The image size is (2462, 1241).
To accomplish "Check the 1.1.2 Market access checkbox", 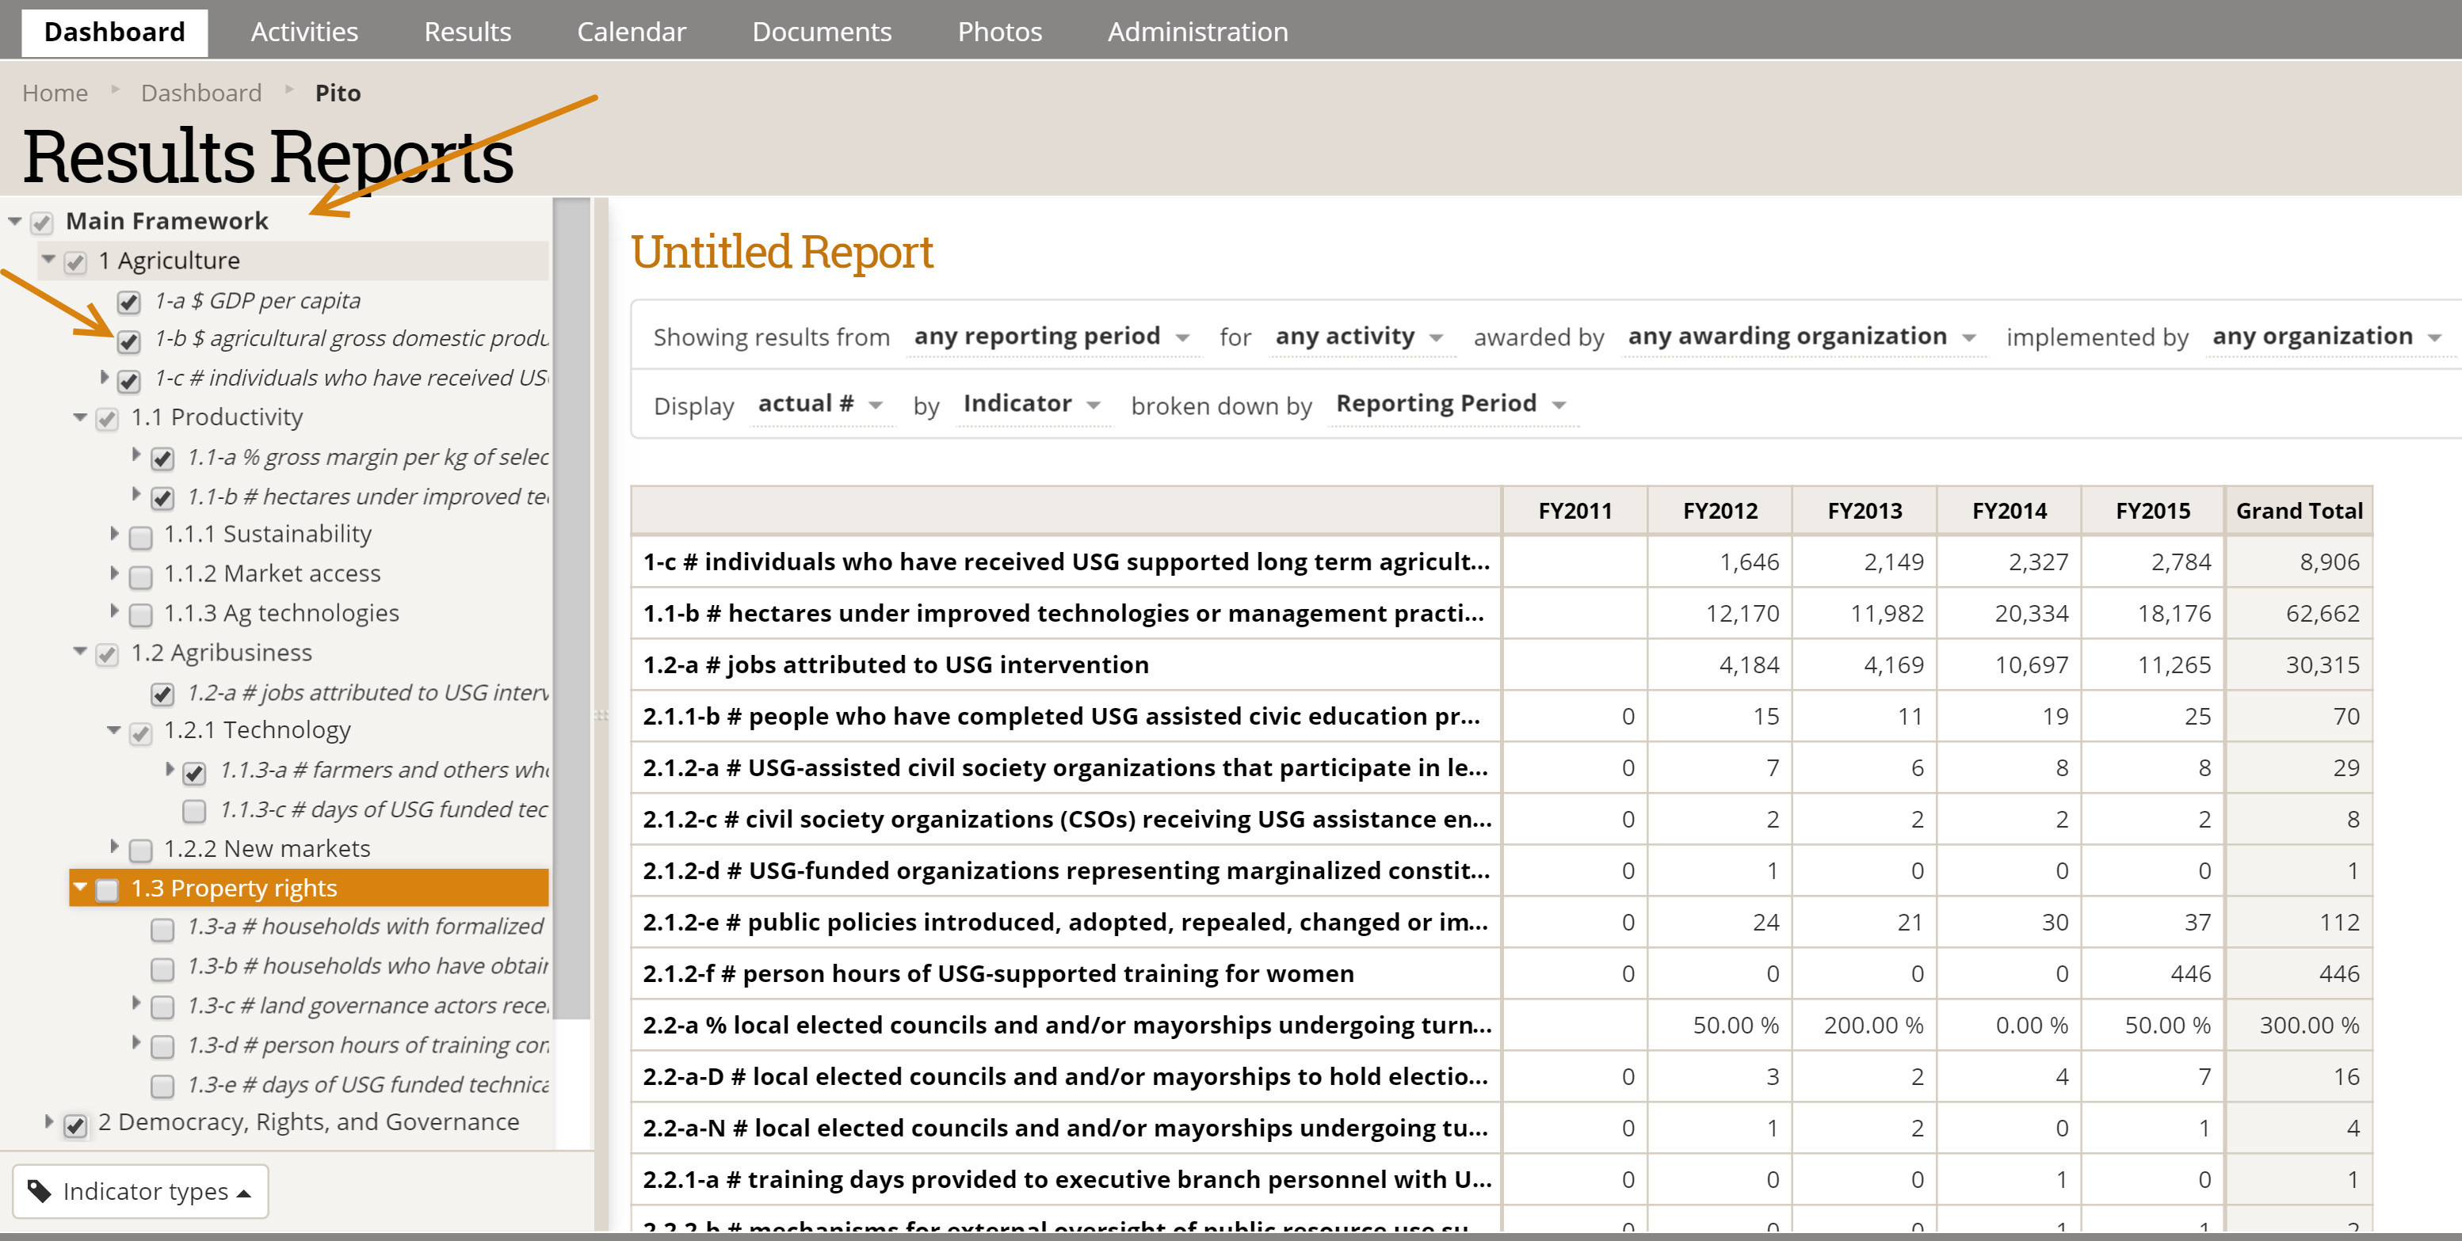I will [140, 576].
